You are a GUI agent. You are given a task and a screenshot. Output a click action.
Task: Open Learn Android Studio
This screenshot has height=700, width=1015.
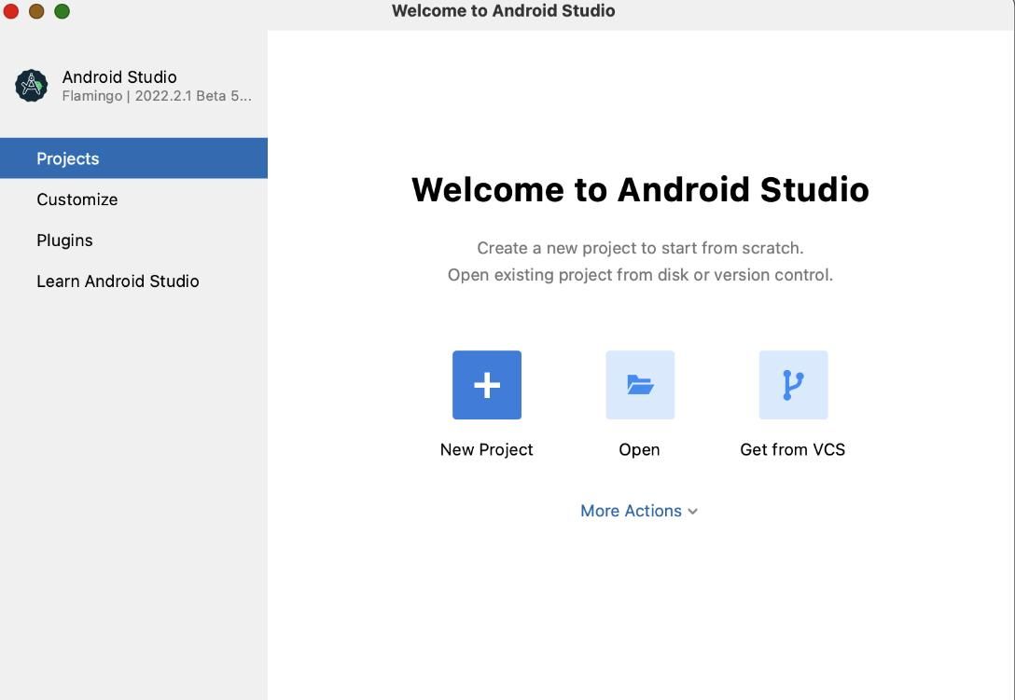[118, 281]
